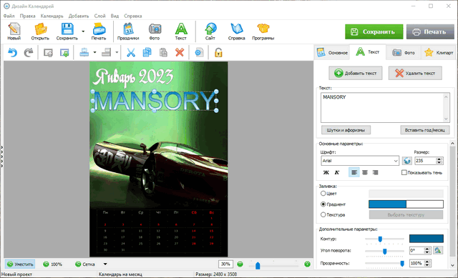
Task: Select the Цвет fill radio button
Action: click(323, 193)
